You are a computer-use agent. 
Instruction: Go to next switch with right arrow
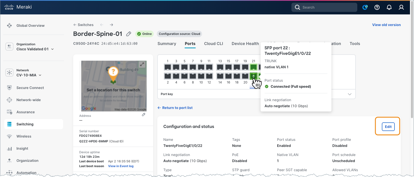pyautogui.click(x=111, y=25)
